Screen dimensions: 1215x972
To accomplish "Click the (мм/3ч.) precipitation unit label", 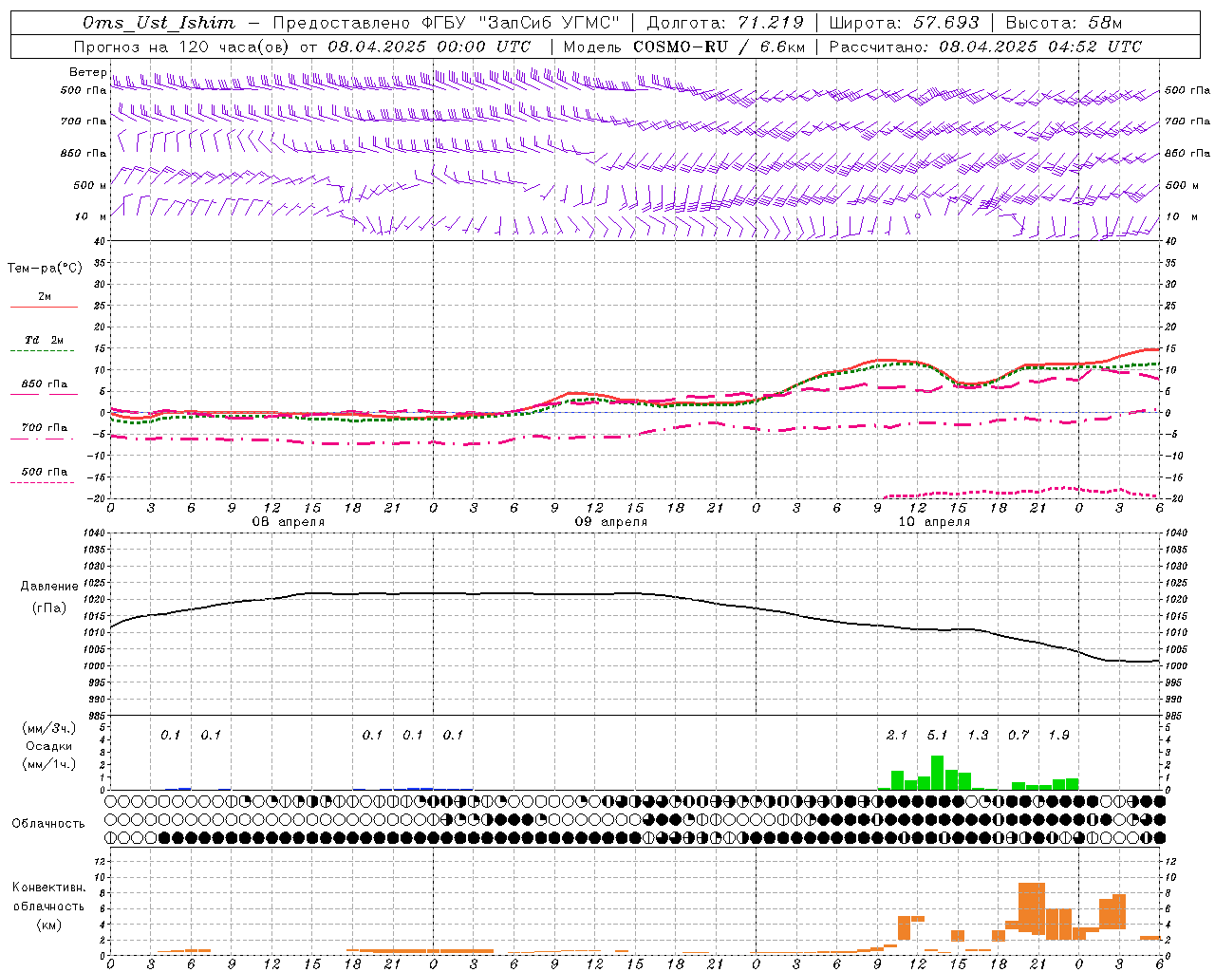I will click(x=49, y=728).
